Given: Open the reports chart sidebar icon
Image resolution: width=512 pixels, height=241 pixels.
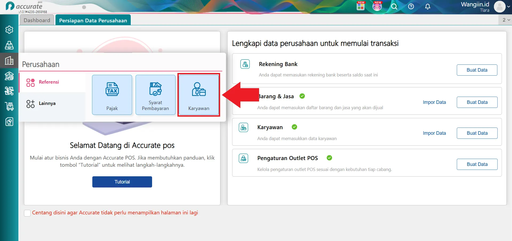Looking at the screenshot, I should point(9,122).
